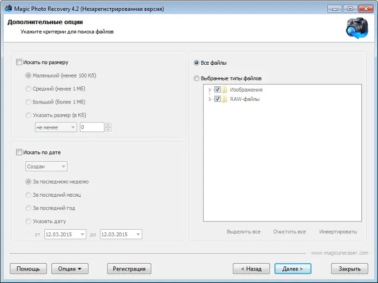Viewport: 378px width, 283px height.
Task: Toggle the Изображения checkbox in the tree
Action: pyautogui.click(x=218, y=90)
